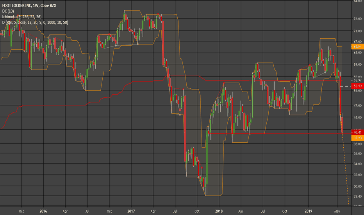Click the red 53.93 price label
The image size is (364, 215).
click(357, 86)
